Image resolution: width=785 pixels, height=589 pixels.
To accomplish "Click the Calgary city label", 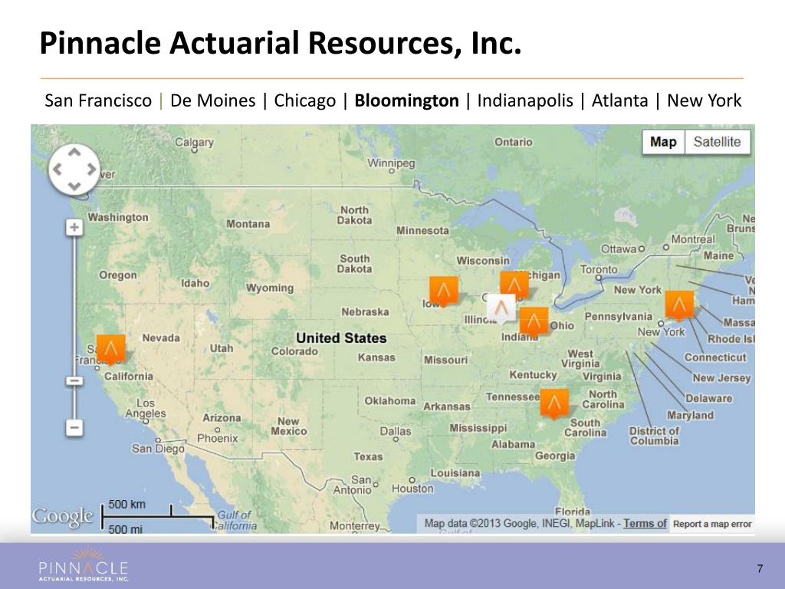I will click(194, 142).
